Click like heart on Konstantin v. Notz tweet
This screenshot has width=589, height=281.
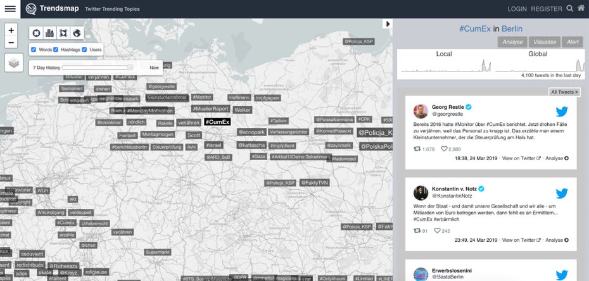tap(437, 231)
